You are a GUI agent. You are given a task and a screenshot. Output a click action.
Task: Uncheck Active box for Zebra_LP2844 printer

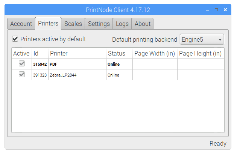[x=22, y=74]
